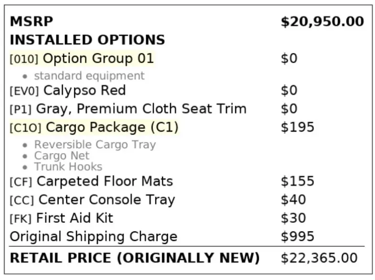
Task: Click the Trunk Hooks bullet item
Action: 68,166
